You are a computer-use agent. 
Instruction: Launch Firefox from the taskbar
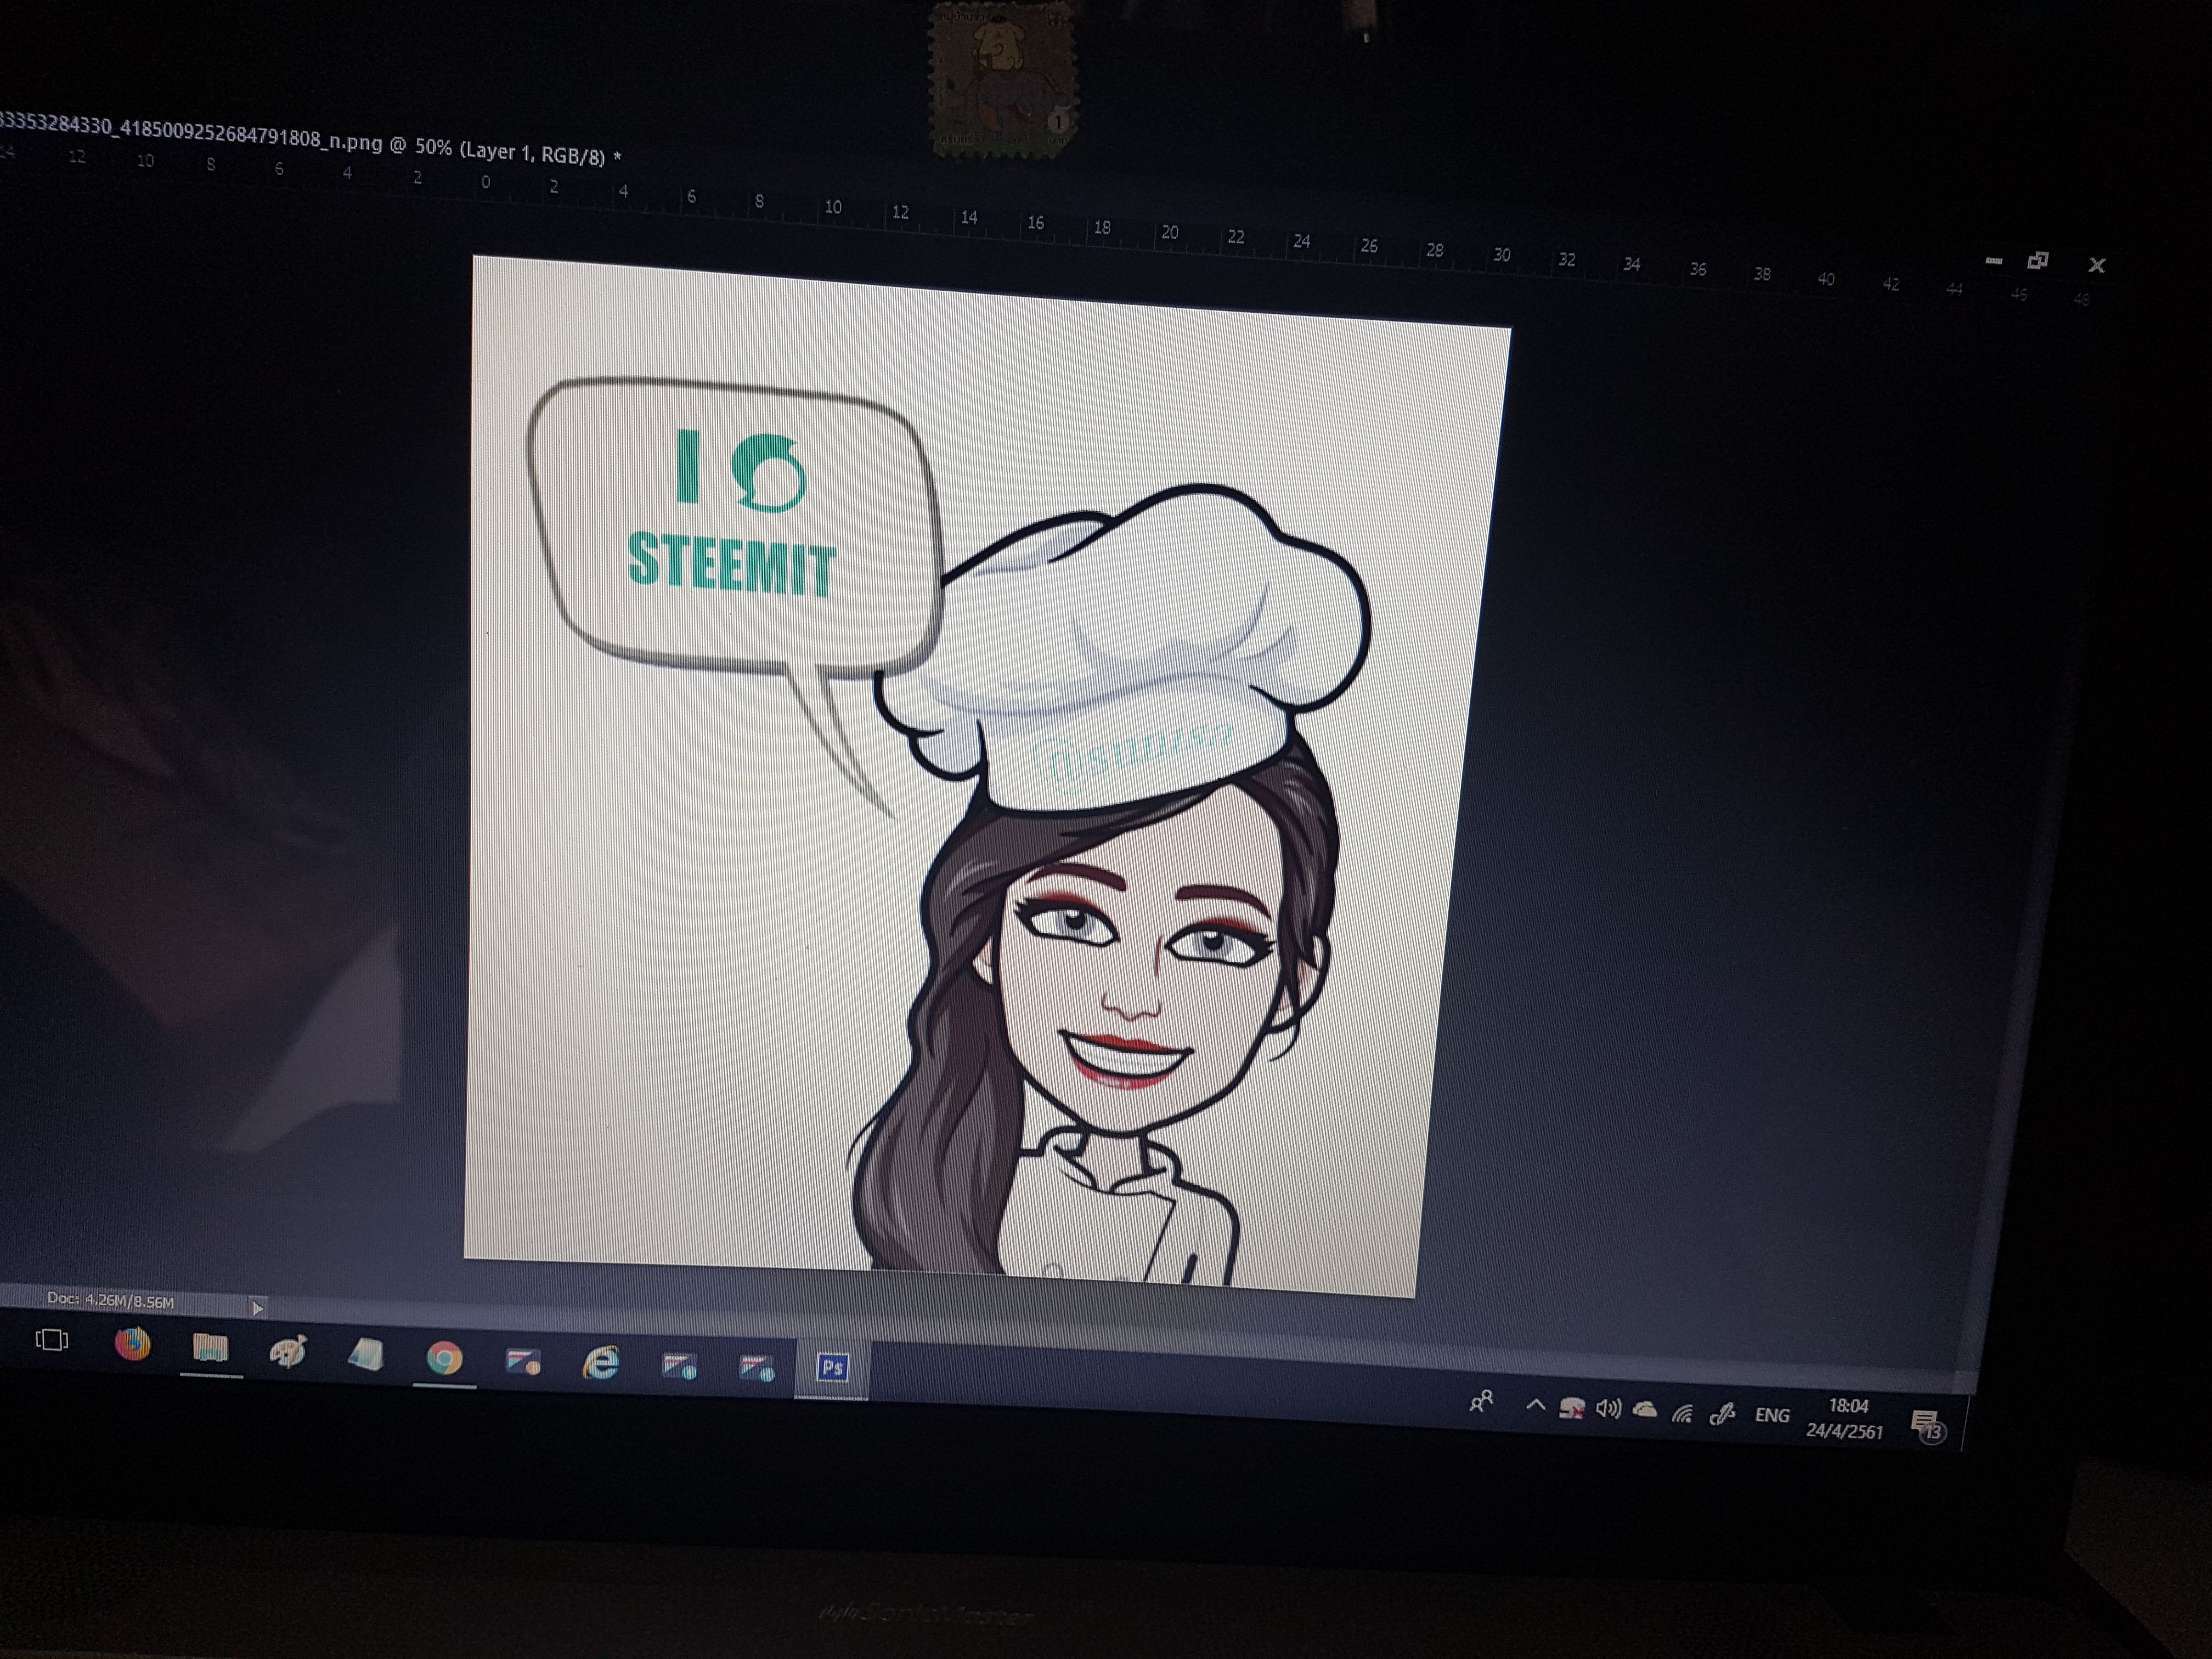click(132, 1343)
